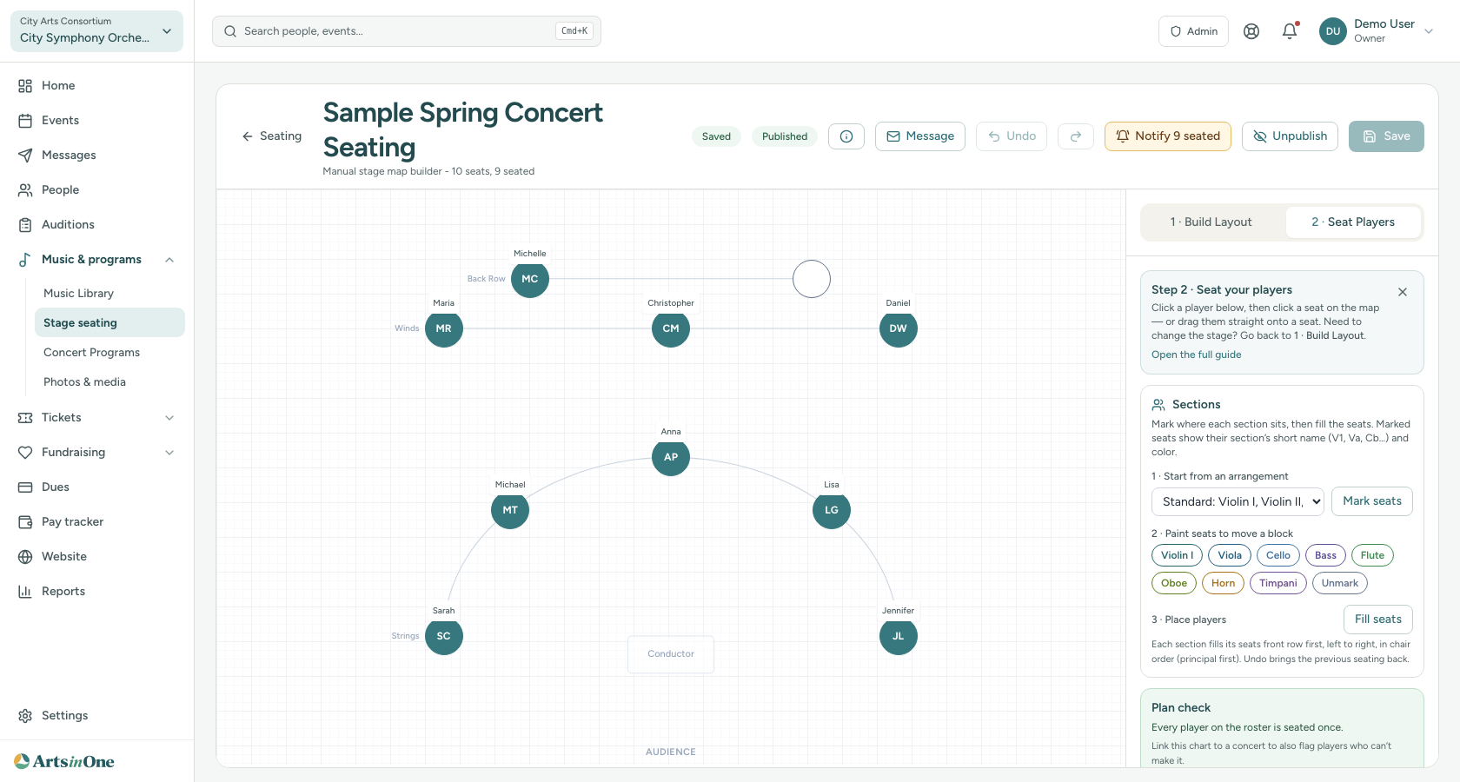The width and height of the screenshot is (1460, 782).
Task: Close the Step 2 guide card
Action: coord(1403,292)
